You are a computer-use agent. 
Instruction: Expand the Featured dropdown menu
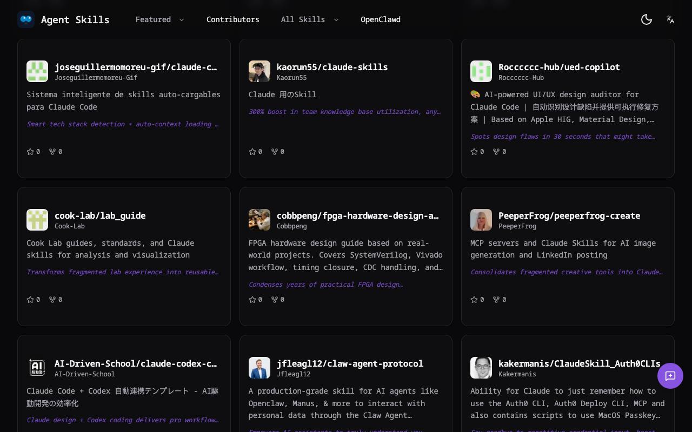point(160,19)
